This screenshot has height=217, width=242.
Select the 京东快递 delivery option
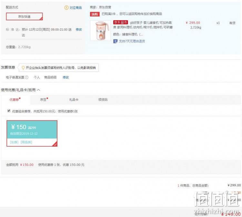[x=24, y=16]
